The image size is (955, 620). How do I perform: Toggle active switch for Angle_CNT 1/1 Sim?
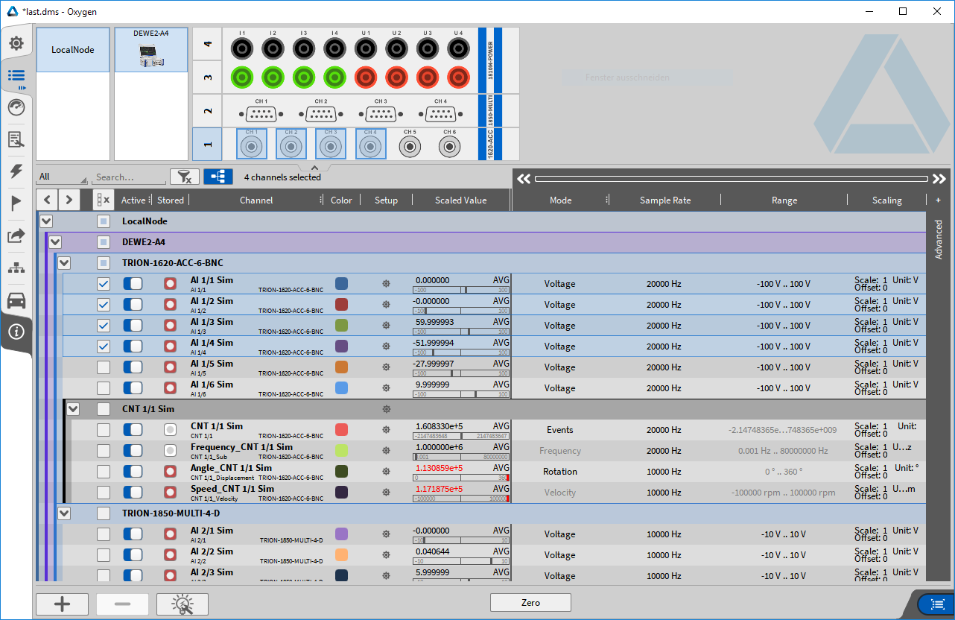(133, 472)
